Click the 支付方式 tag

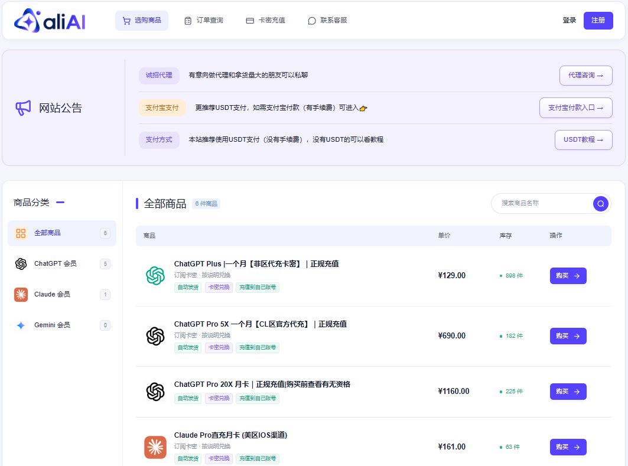point(159,140)
